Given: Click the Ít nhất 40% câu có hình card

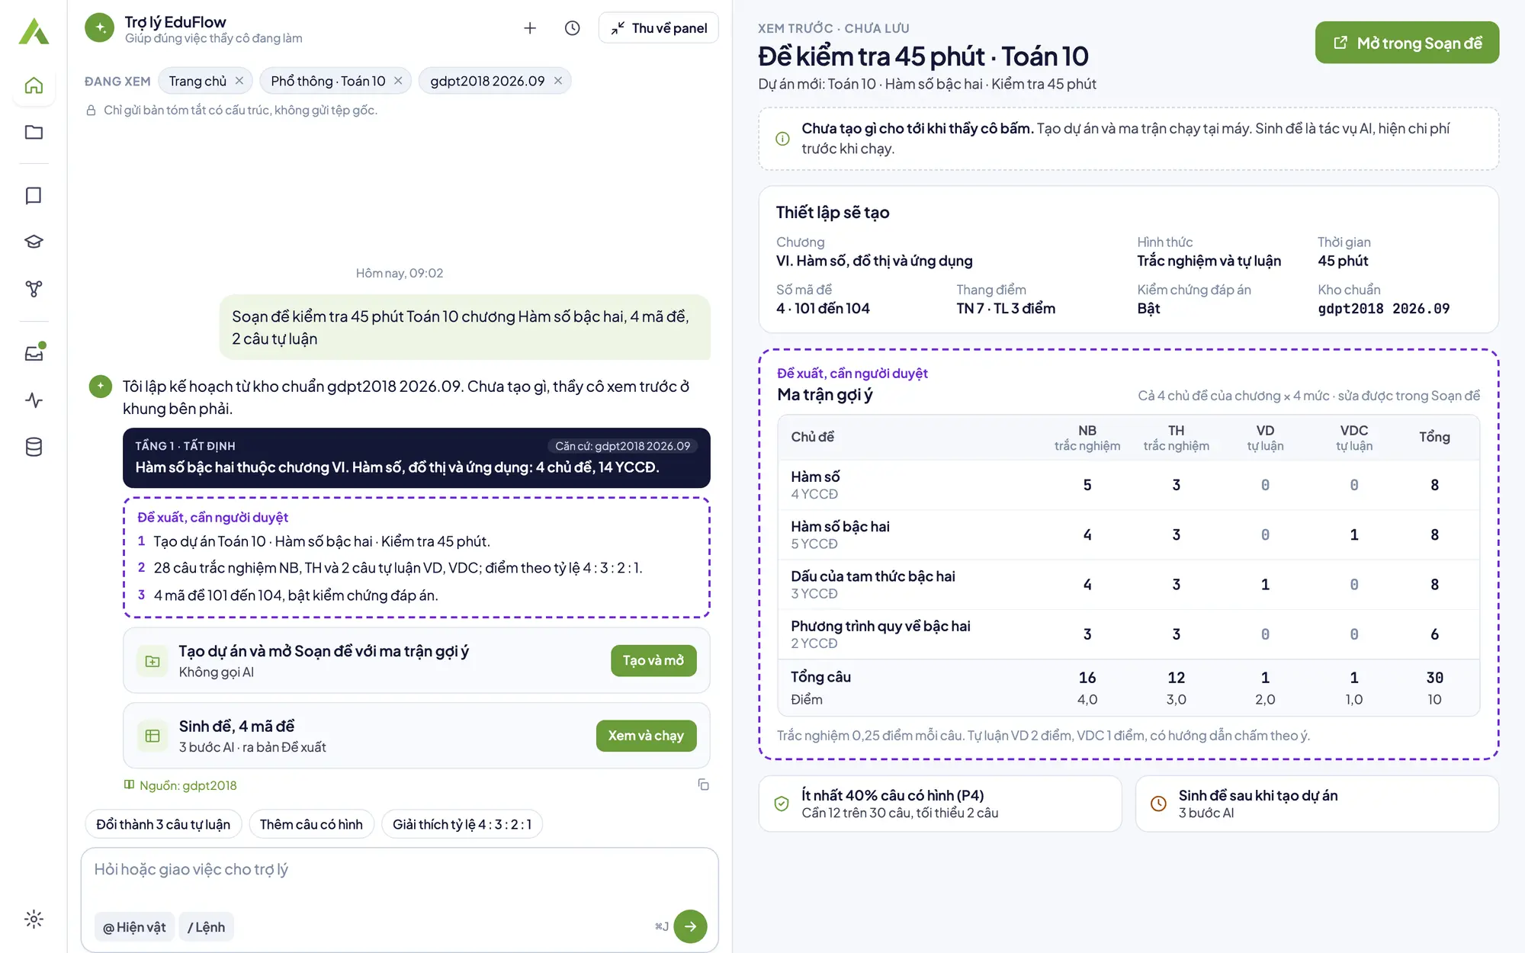Looking at the screenshot, I should click(x=940, y=804).
